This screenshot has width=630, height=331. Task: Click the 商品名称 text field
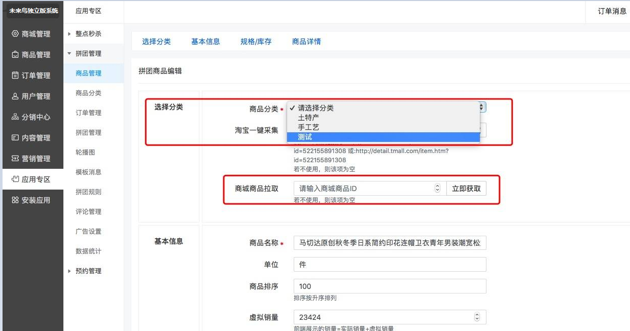[390, 243]
